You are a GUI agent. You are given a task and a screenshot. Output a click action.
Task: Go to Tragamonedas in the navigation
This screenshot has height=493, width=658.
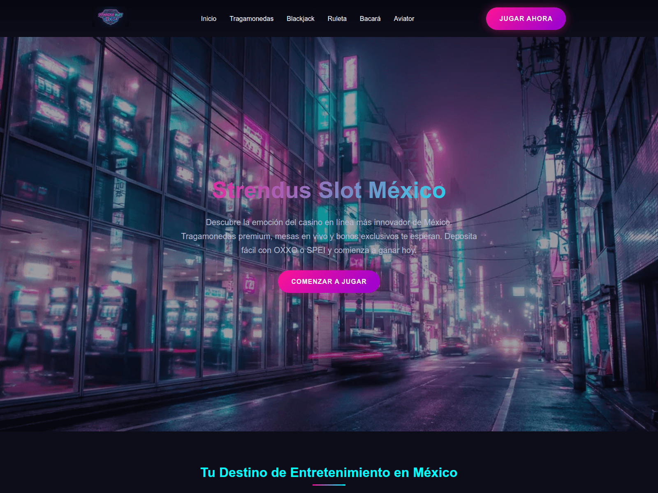coord(251,18)
